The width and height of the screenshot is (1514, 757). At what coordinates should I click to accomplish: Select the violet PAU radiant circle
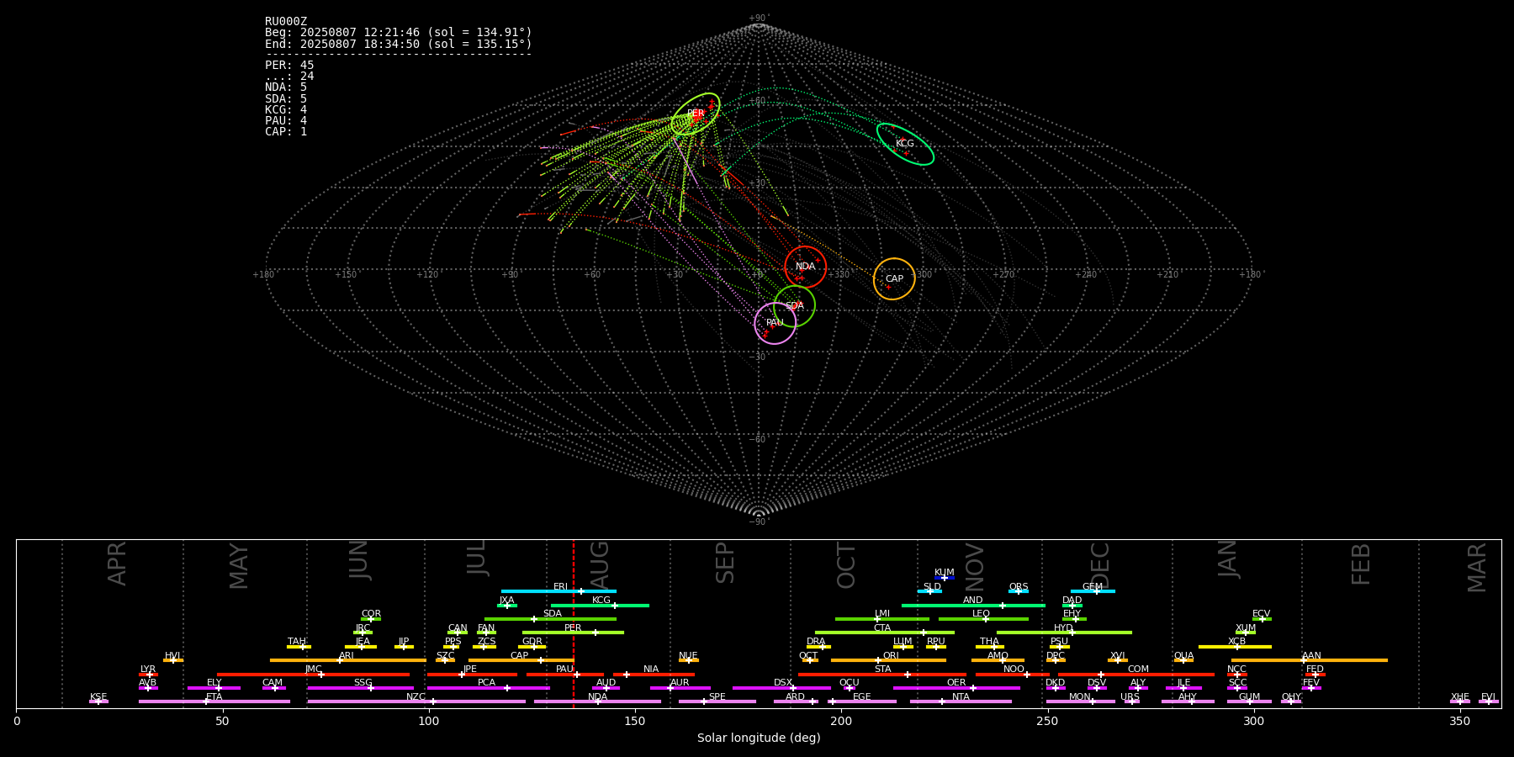tap(776, 323)
